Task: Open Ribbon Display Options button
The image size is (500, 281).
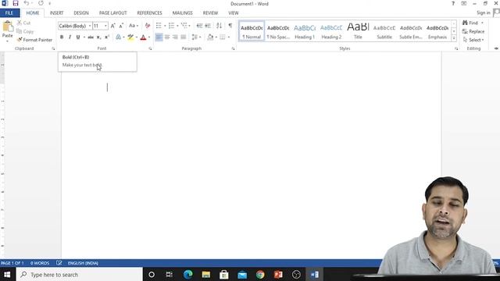Action: pyautogui.click(x=463, y=3)
